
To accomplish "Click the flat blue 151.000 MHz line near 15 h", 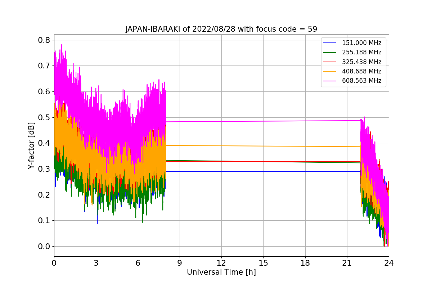I will pos(263,171).
